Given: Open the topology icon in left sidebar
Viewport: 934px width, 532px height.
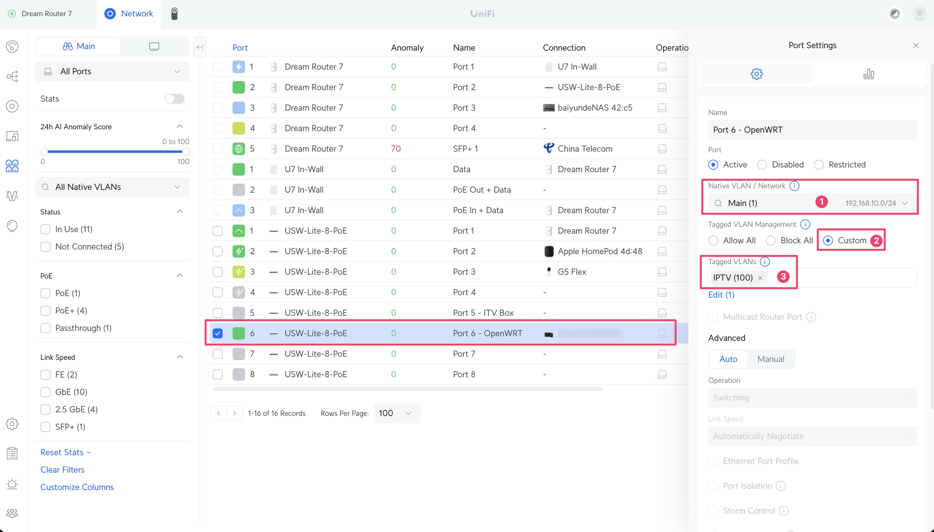Looking at the screenshot, I should point(12,76).
